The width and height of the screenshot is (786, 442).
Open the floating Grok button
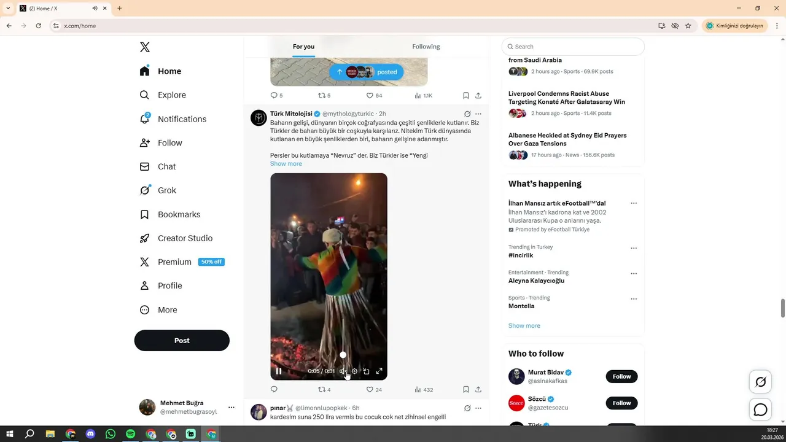pyautogui.click(x=760, y=382)
